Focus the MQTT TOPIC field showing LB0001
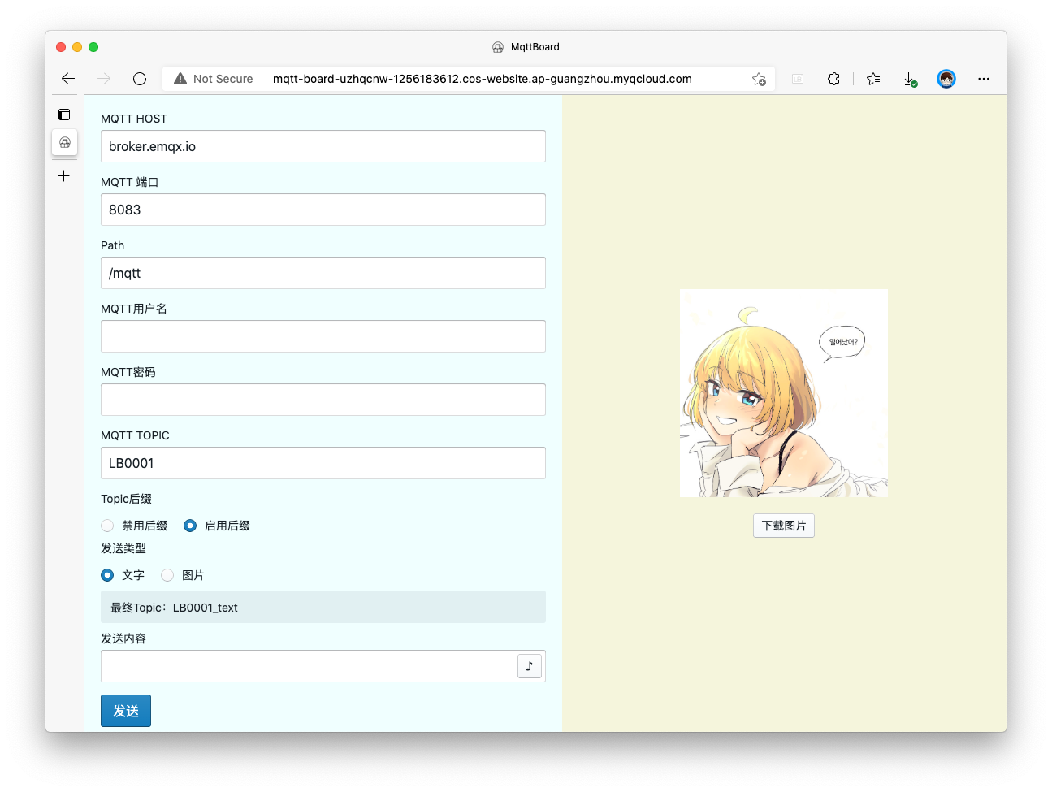Viewport: 1052px width, 792px height. [323, 463]
